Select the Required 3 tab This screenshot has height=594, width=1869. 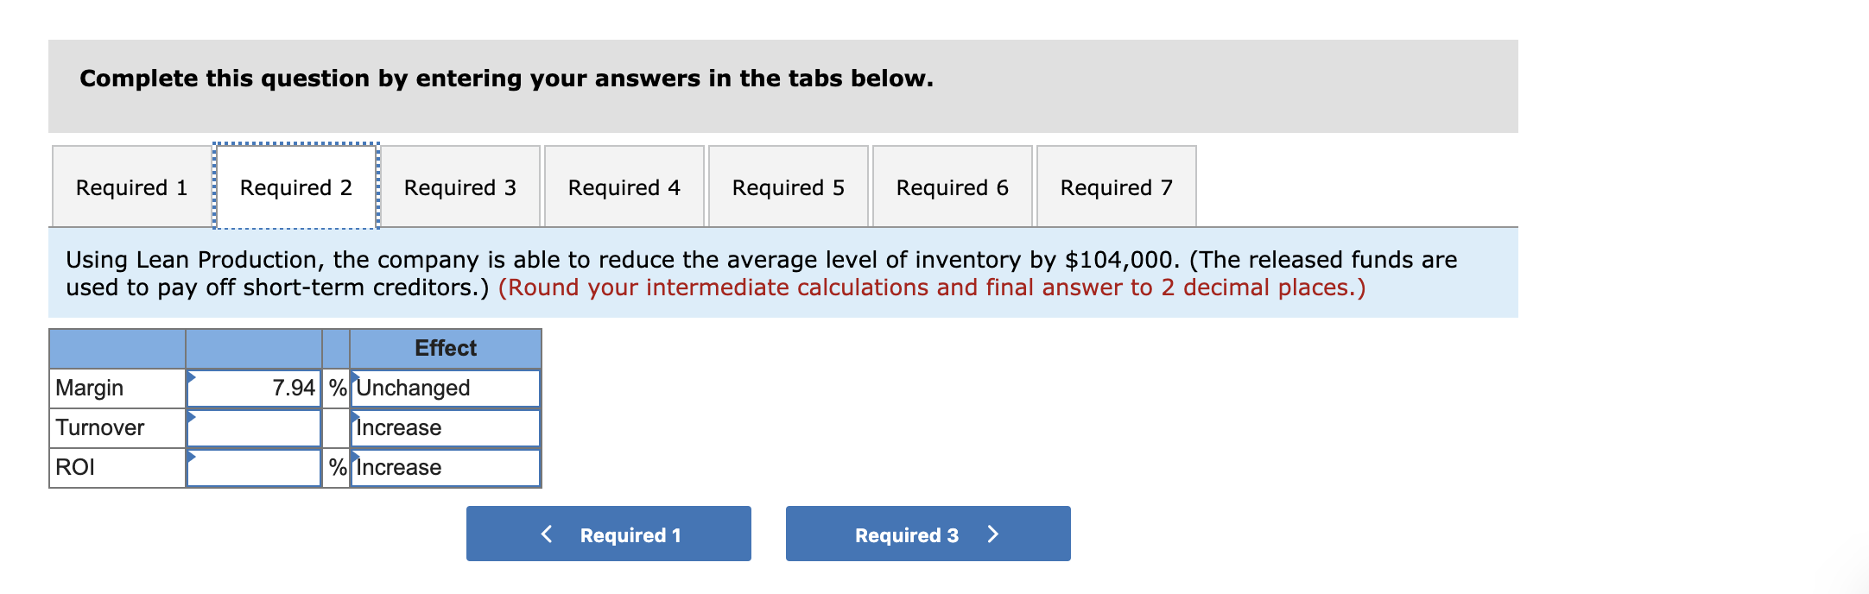pos(459,186)
